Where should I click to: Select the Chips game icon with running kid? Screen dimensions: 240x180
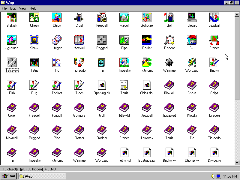point(57,17)
